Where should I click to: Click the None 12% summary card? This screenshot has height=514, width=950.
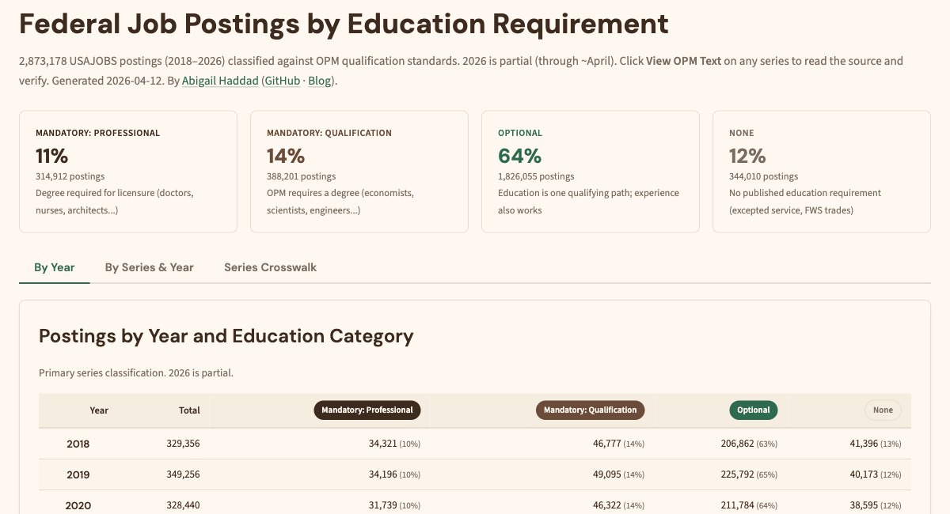822,172
